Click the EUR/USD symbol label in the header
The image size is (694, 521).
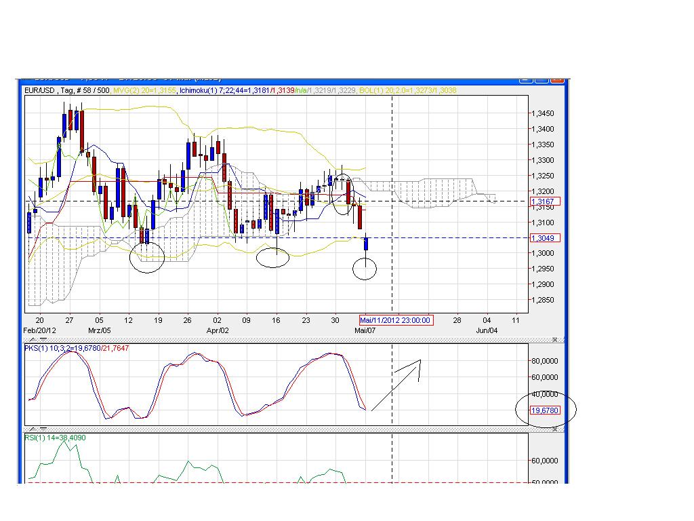(39, 90)
